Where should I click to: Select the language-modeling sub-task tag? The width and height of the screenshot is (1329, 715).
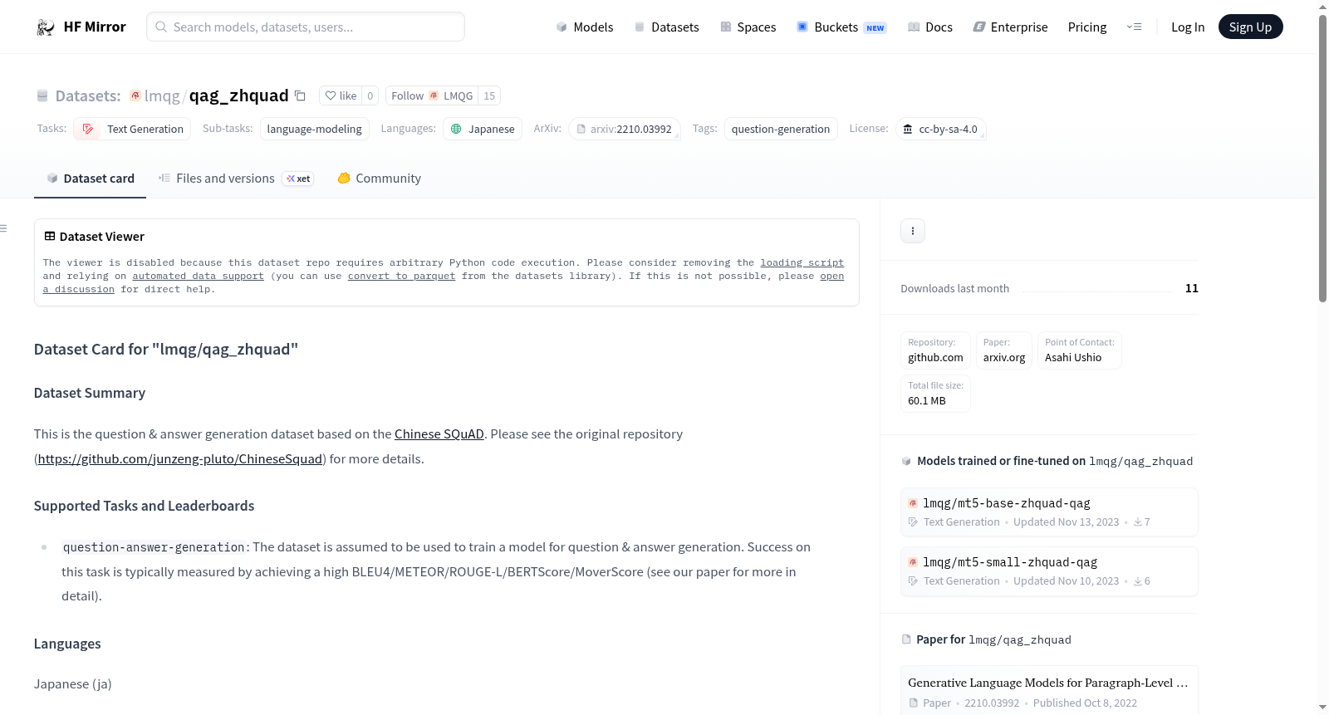tap(315, 130)
